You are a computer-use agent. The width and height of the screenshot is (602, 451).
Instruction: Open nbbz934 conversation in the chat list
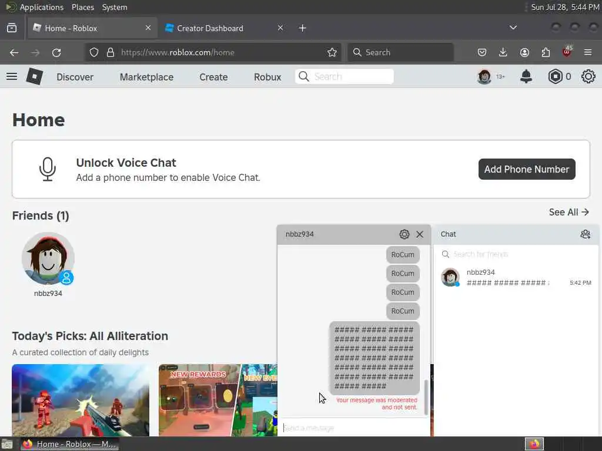click(x=516, y=277)
